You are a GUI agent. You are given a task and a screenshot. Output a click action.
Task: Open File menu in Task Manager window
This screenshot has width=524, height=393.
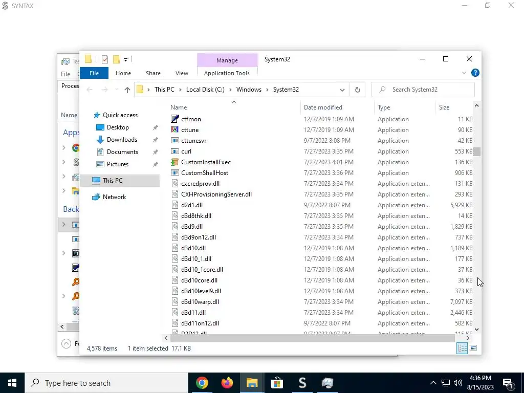(x=65, y=74)
